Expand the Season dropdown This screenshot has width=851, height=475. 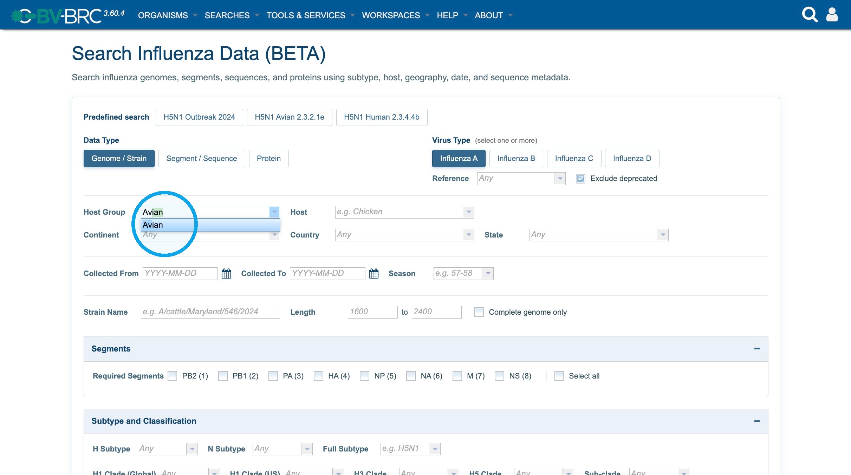pos(488,274)
